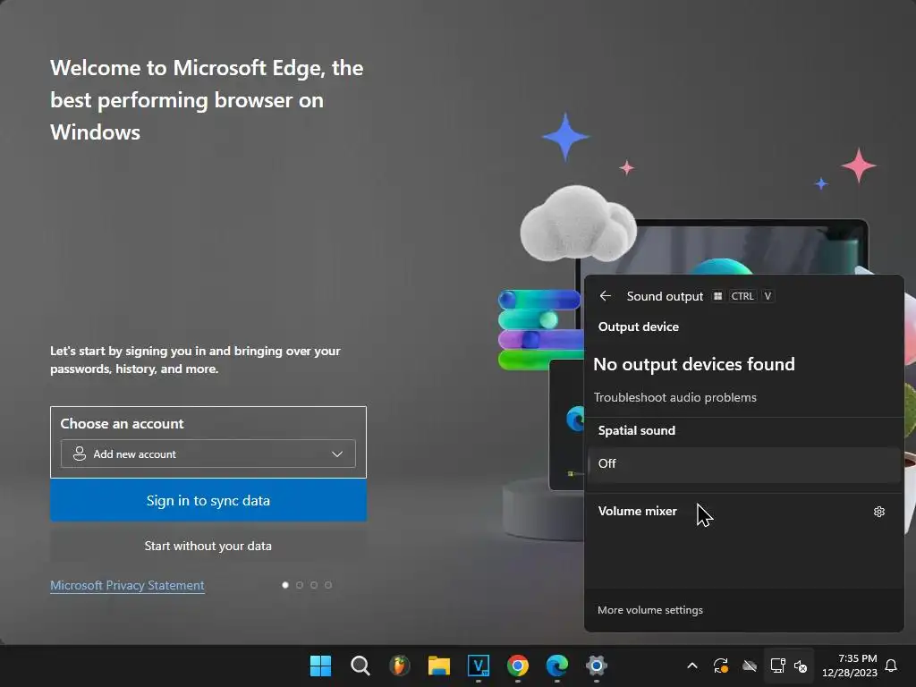Click the OneDrive cloud tray icon

pos(750,666)
